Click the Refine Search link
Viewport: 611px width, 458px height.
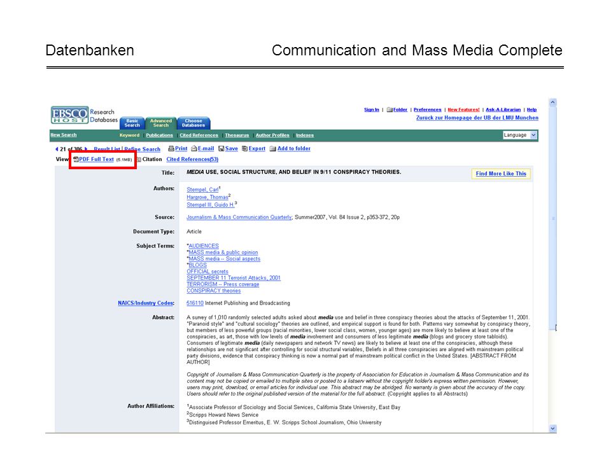click(x=142, y=149)
